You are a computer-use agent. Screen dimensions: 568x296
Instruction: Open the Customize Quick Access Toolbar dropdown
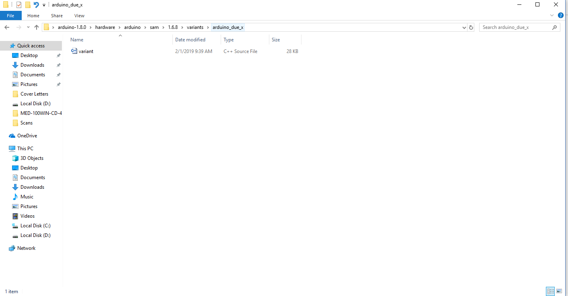click(x=43, y=4)
